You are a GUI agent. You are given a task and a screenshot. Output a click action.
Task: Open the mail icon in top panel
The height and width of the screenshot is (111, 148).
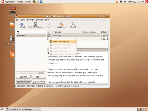(38, 2)
